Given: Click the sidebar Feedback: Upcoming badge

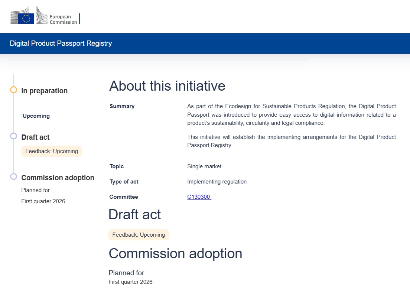Looking at the screenshot, I should pyautogui.click(x=52, y=151).
